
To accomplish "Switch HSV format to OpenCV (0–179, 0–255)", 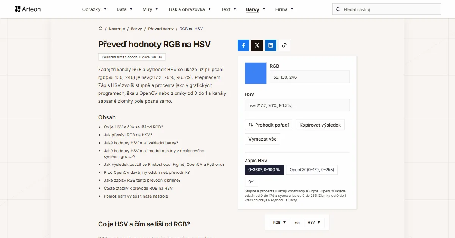I will coord(312,170).
